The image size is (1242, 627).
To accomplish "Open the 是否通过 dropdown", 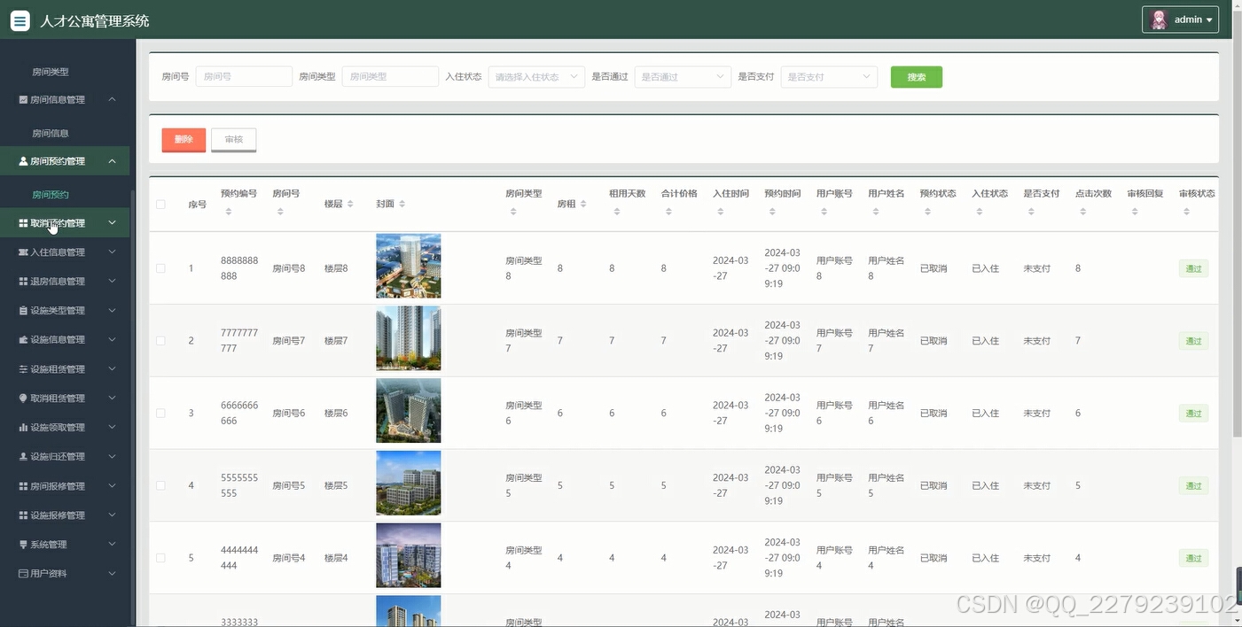I will pos(683,77).
